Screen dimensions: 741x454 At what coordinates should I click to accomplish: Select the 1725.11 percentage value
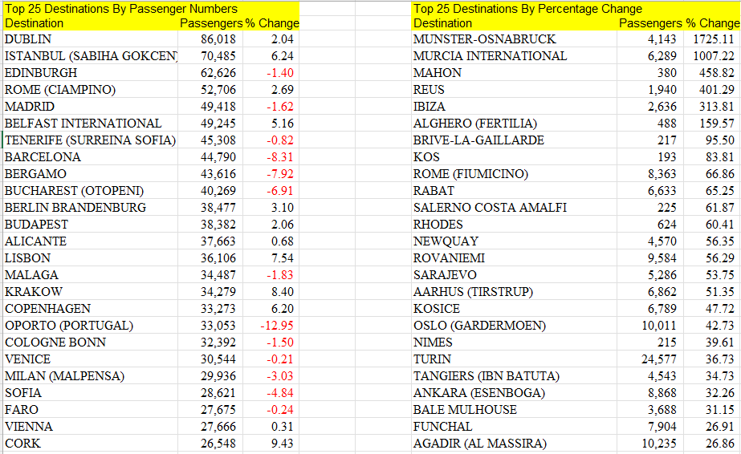click(712, 39)
